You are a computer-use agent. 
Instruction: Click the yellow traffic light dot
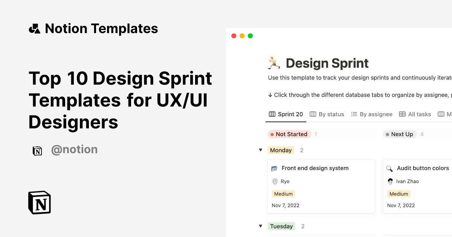click(242, 35)
